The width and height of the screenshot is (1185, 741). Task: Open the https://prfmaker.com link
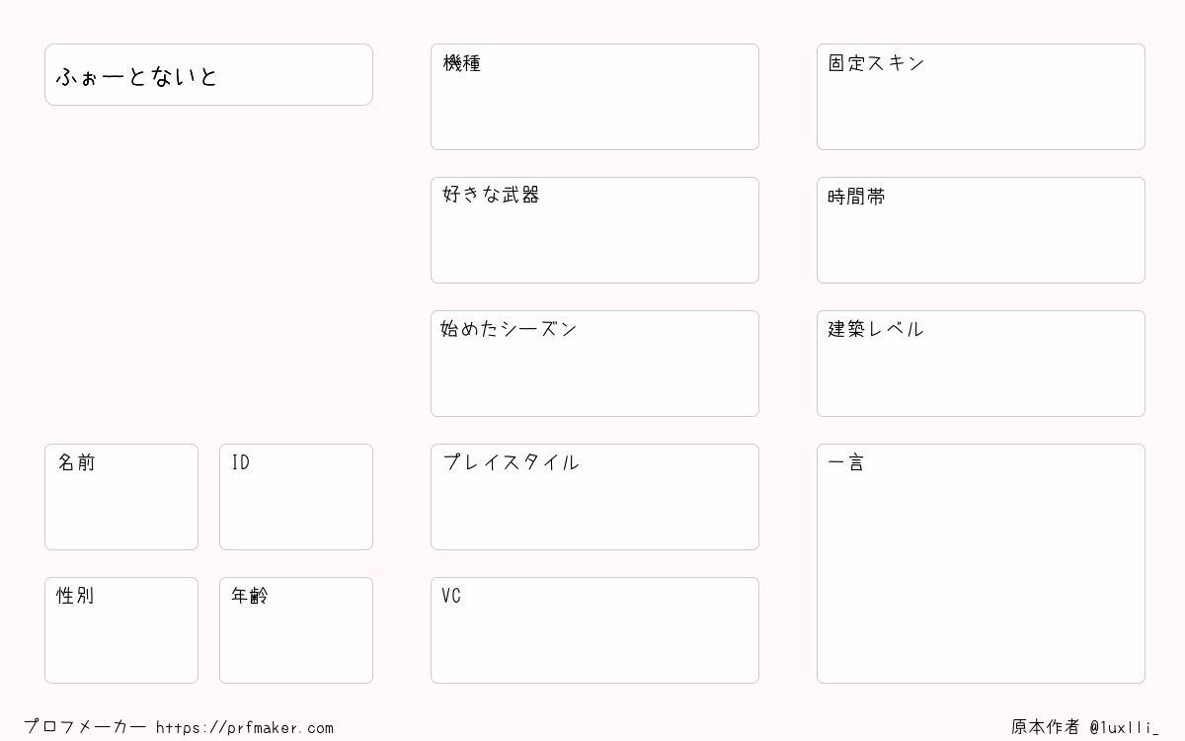click(245, 727)
